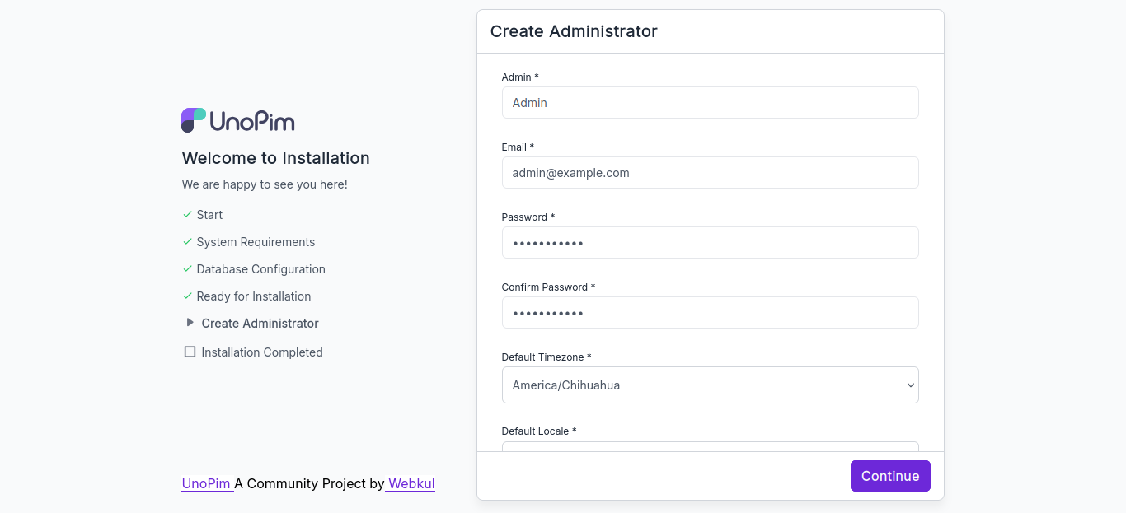This screenshot has width=1126, height=513.
Task: Click the Welcome to Installation heading
Action: pos(275,158)
